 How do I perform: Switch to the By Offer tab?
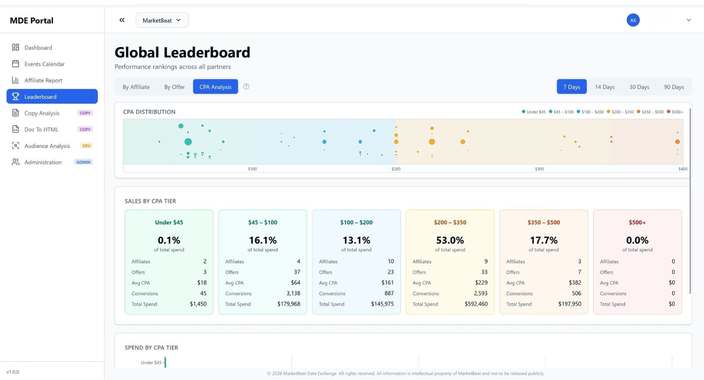[x=174, y=87]
